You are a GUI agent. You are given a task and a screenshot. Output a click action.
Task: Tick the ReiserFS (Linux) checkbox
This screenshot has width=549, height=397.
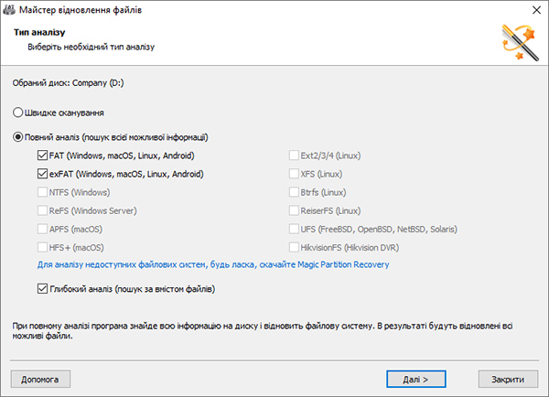click(x=294, y=210)
